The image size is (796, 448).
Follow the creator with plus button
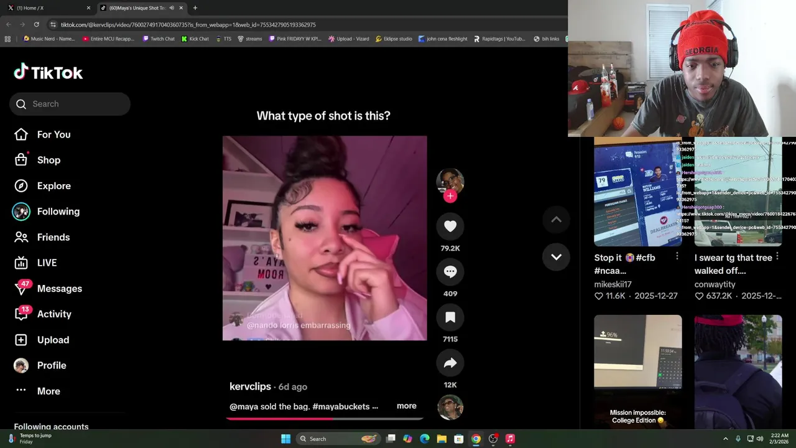[450, 196]
